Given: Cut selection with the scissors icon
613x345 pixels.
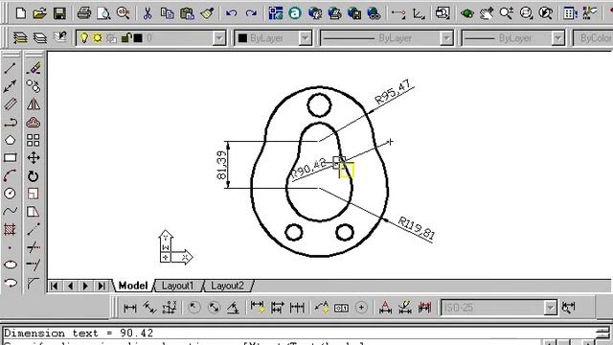Looking at the screenshot, I should (x=148, y=13).
